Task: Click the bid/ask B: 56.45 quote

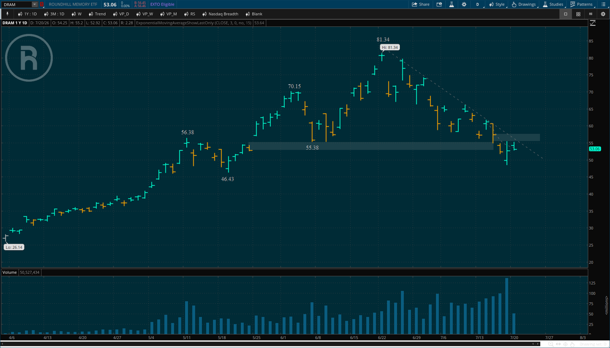Action: (x=139, y=3)
